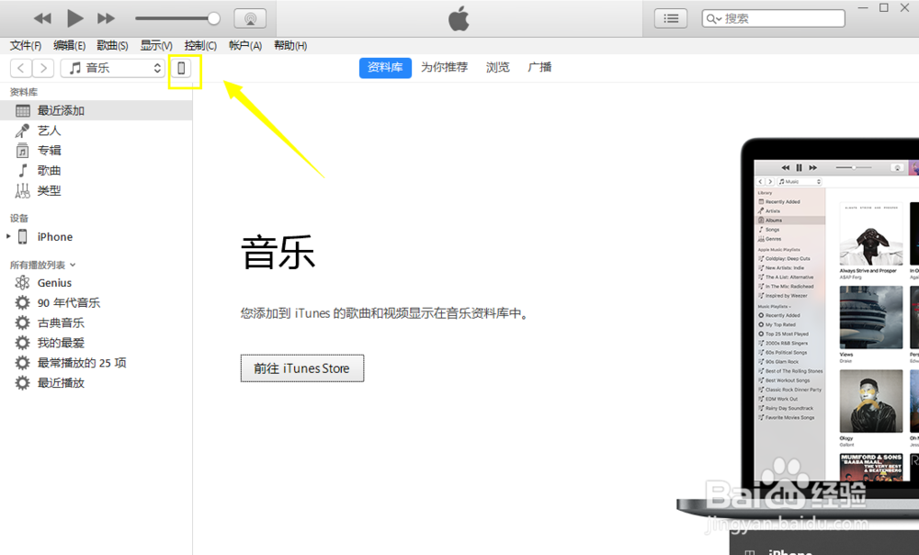Skip forward with the fast-forward button
Viewport: 919px width, 555px height.
click(x=106, y=18)
